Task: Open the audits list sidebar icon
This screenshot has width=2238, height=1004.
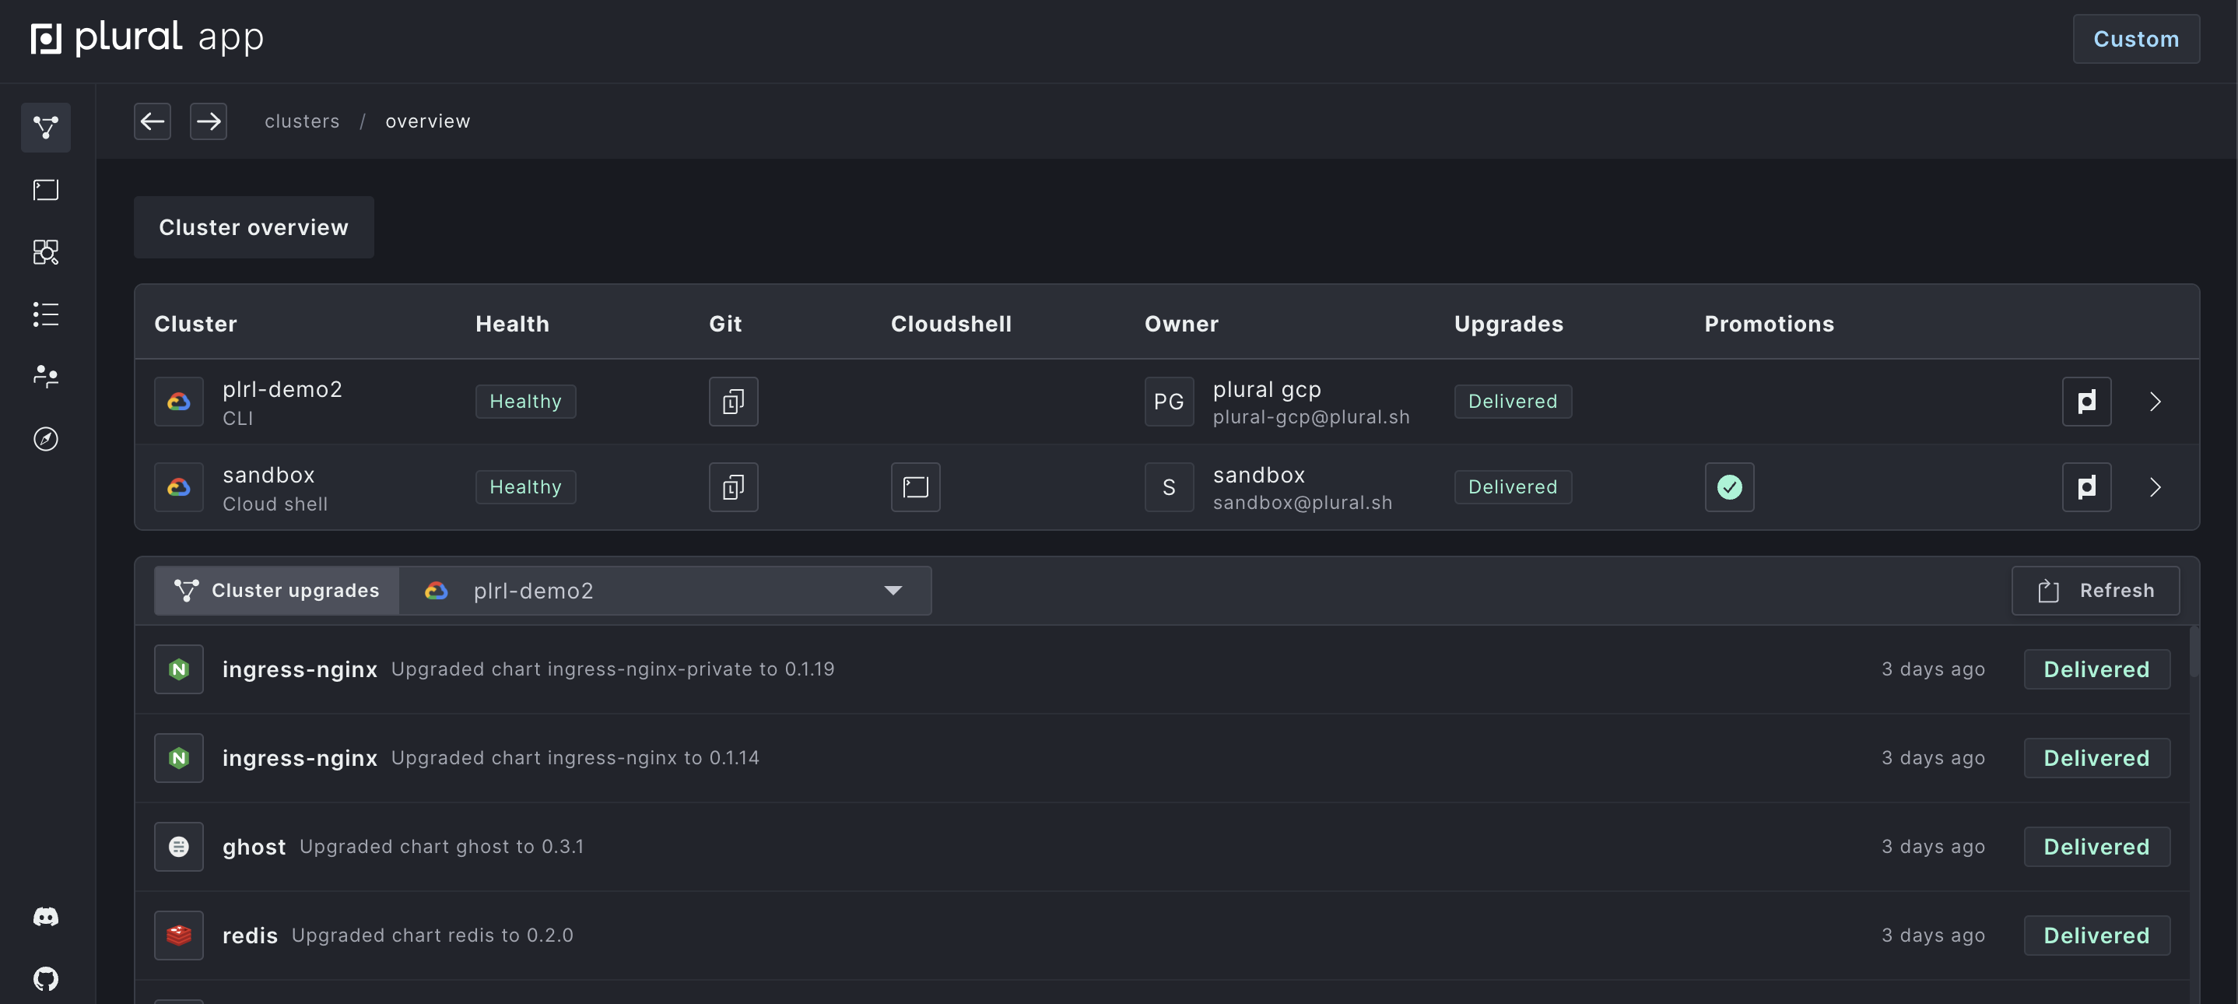Action: pyautogui.click(x=45, y=314)
